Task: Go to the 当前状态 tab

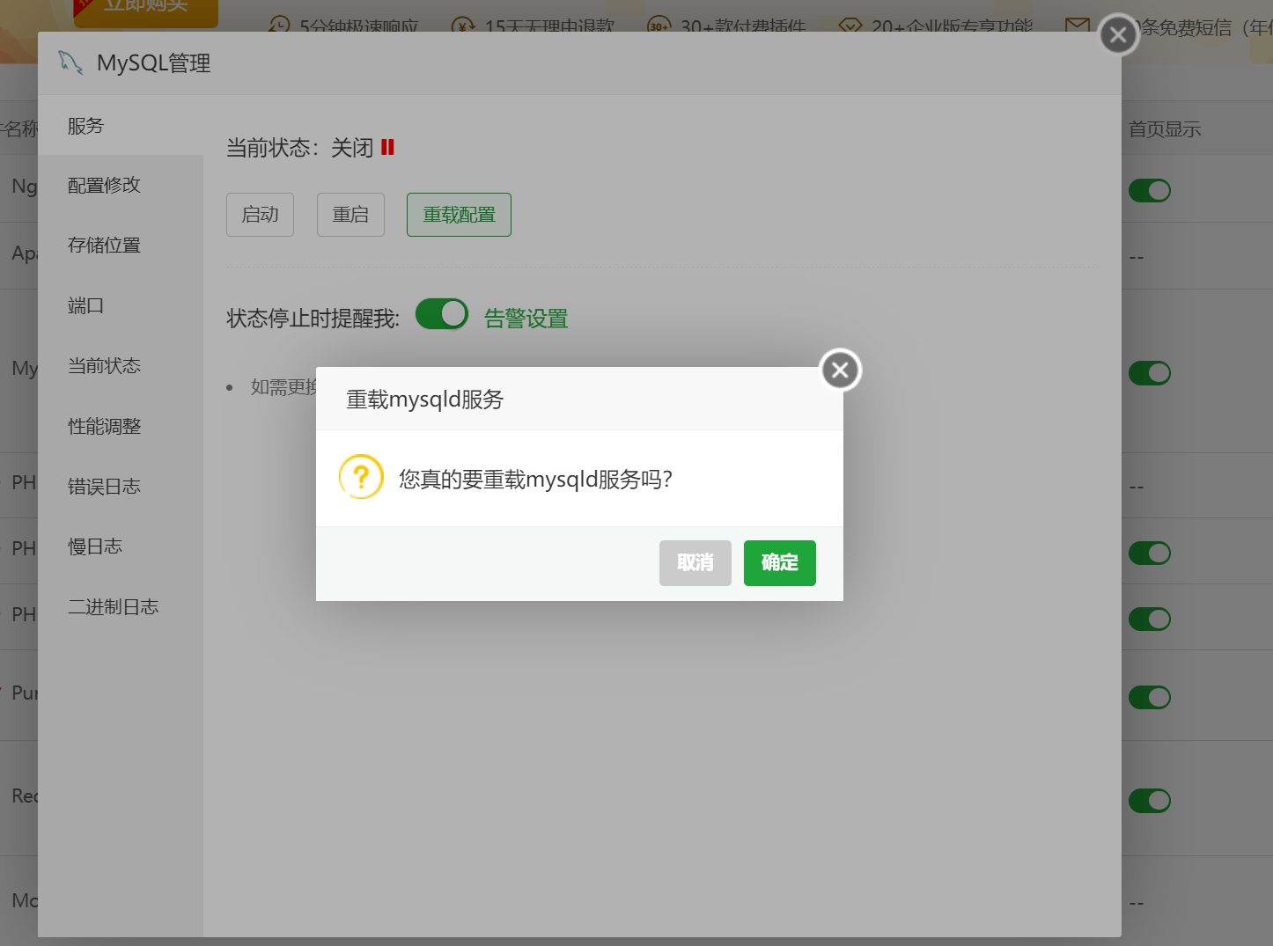Action: pos(121,366)
